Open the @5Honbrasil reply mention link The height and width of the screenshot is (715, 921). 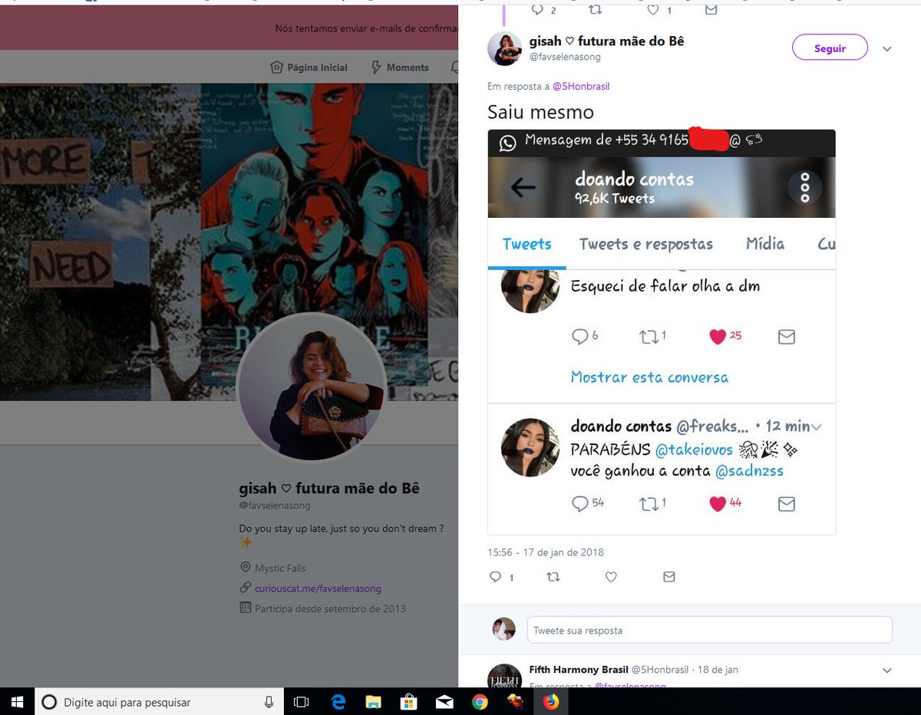coord(581,87)
